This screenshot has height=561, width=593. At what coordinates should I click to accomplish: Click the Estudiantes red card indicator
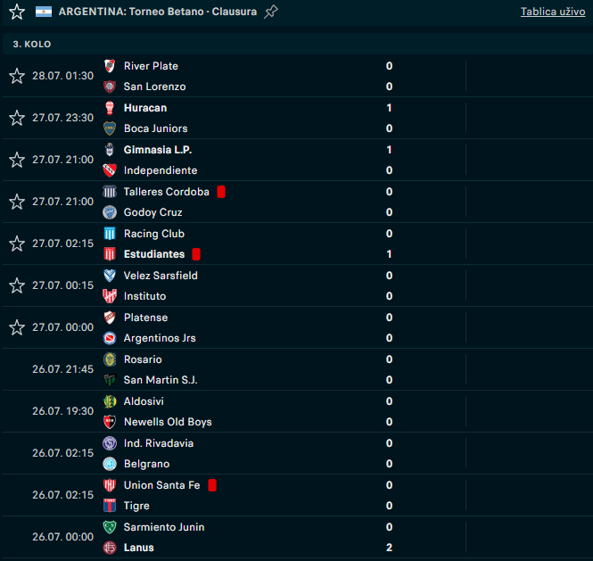point(196,254)
